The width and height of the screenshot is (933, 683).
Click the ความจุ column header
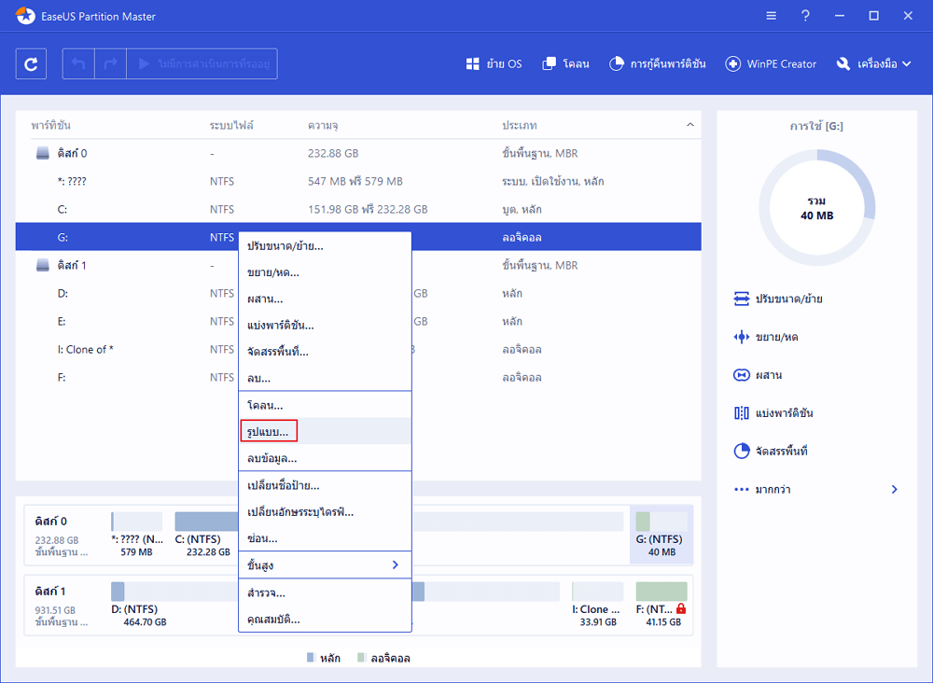pyautogui.click(x=323, y=125)
